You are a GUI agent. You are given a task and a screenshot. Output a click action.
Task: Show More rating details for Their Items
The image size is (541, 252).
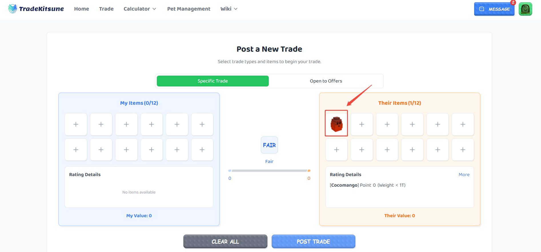[464, 174]
